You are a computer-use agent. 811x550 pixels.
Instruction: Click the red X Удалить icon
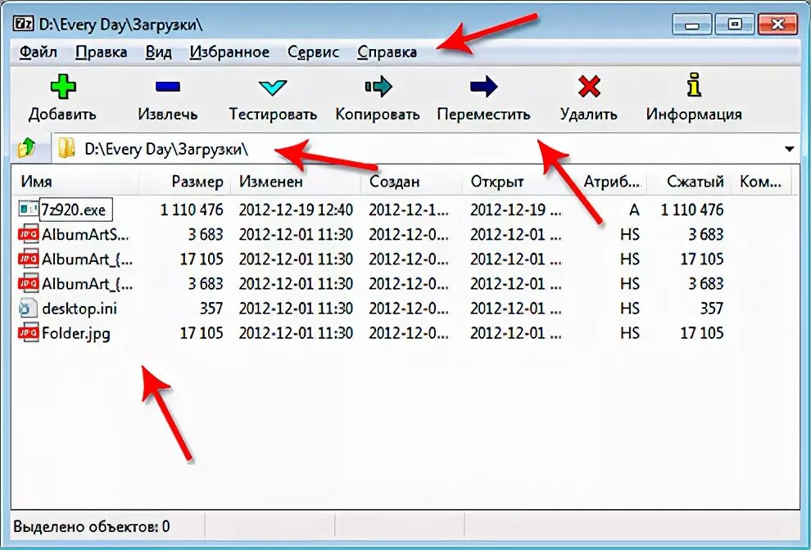coord(589,86)
